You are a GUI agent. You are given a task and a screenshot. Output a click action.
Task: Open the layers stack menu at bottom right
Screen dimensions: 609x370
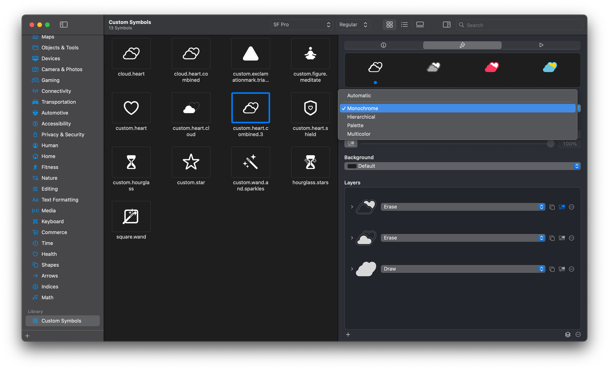(568, 335)
